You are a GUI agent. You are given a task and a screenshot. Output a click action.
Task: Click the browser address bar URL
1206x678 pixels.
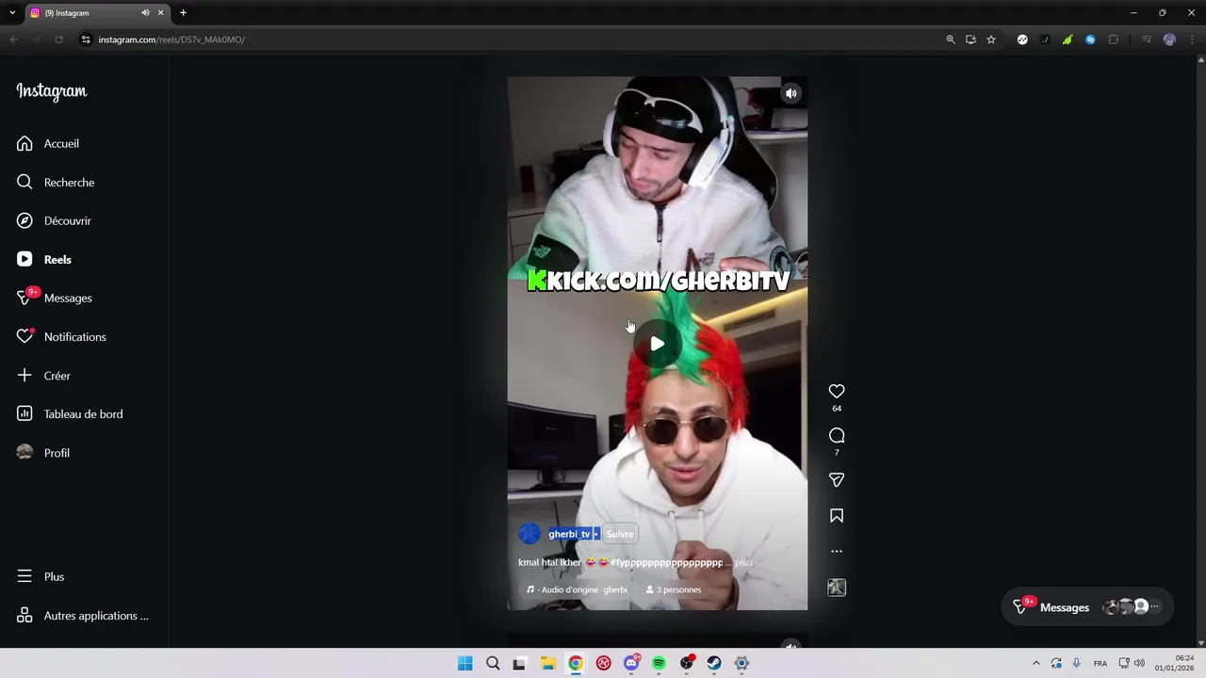click(171, 40)
